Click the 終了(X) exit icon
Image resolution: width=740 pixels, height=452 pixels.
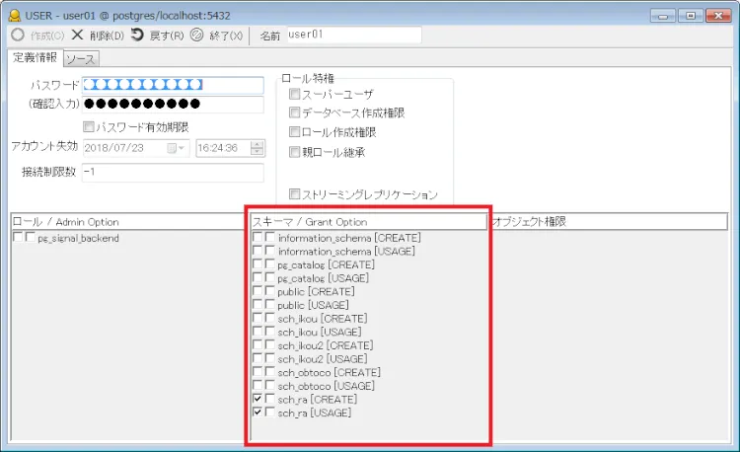(196, 35)
